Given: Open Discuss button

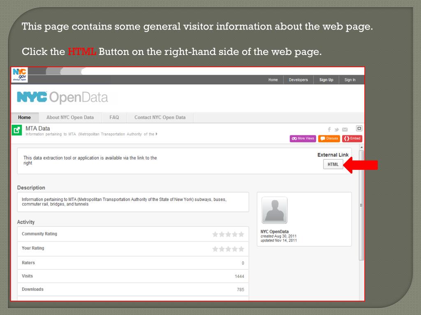Looking at the screenshot, I should pyautogui.click(x=329, y=139).
